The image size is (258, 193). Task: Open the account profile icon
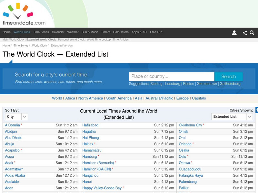(234, 33)
